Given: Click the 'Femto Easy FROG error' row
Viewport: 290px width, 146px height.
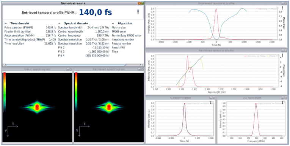Looking at the screenshot, I should [x=127, y=36].
